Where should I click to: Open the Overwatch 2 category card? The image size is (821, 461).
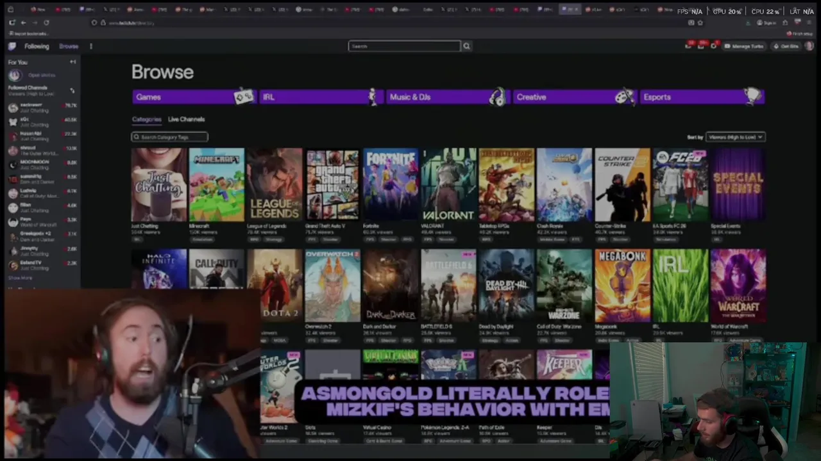pyautogui.click(x=332, y=286)
